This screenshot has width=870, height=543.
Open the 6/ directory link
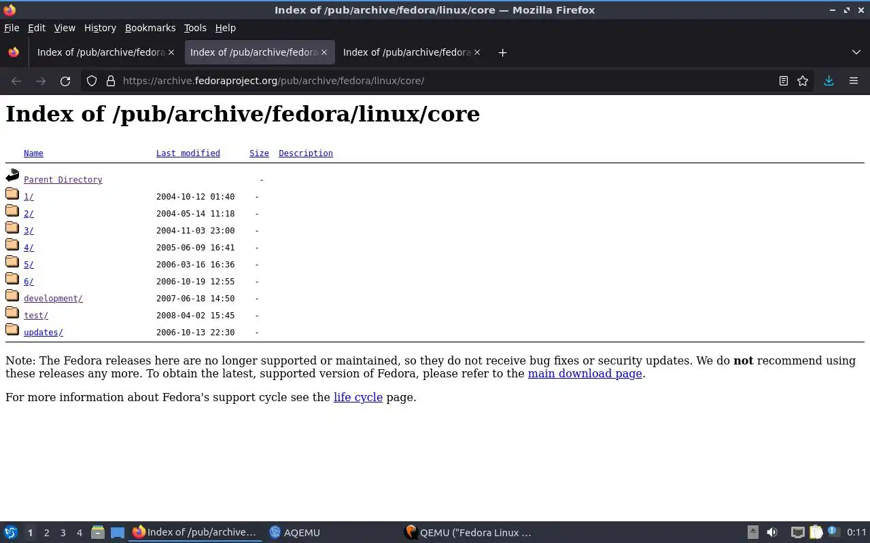point(29,282)
